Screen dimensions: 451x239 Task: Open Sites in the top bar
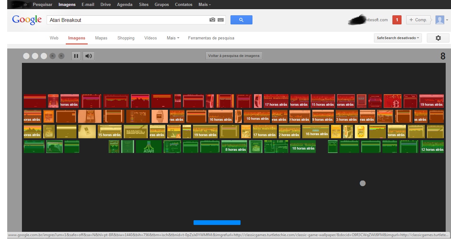144,4
